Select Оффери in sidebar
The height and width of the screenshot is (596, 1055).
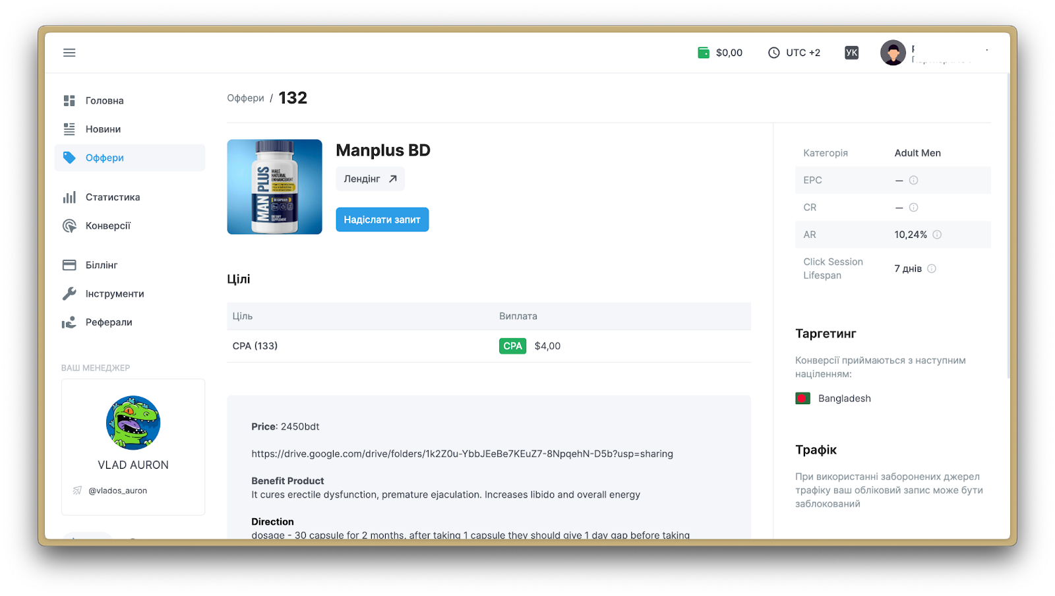pos(130,158)
